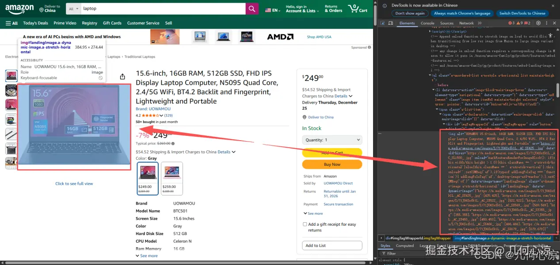
Task: Expand shipping Details in buy box
Action: pos(343,96)
